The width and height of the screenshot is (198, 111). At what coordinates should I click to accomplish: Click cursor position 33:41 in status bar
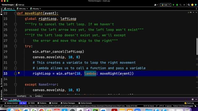click(x=149, y=106)
